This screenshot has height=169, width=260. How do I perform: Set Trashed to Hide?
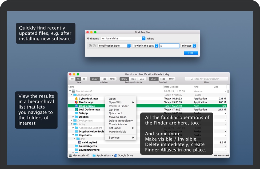pyautogui.click(x=163, y=79)
